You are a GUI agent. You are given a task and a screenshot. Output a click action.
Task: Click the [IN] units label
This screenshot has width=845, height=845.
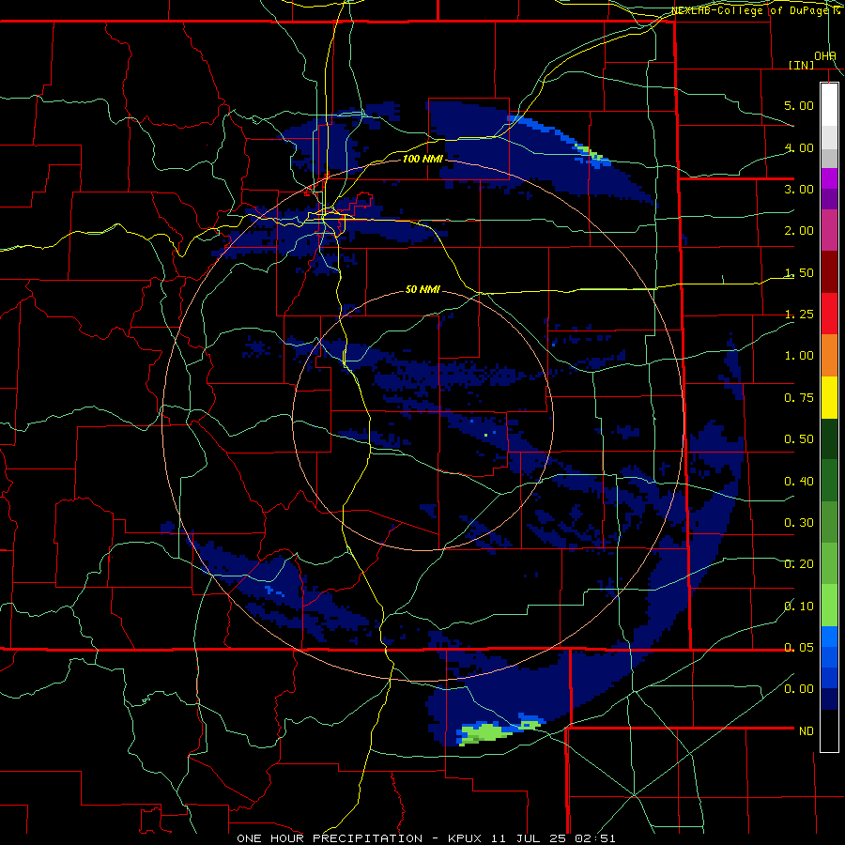(x=802, y=65)
